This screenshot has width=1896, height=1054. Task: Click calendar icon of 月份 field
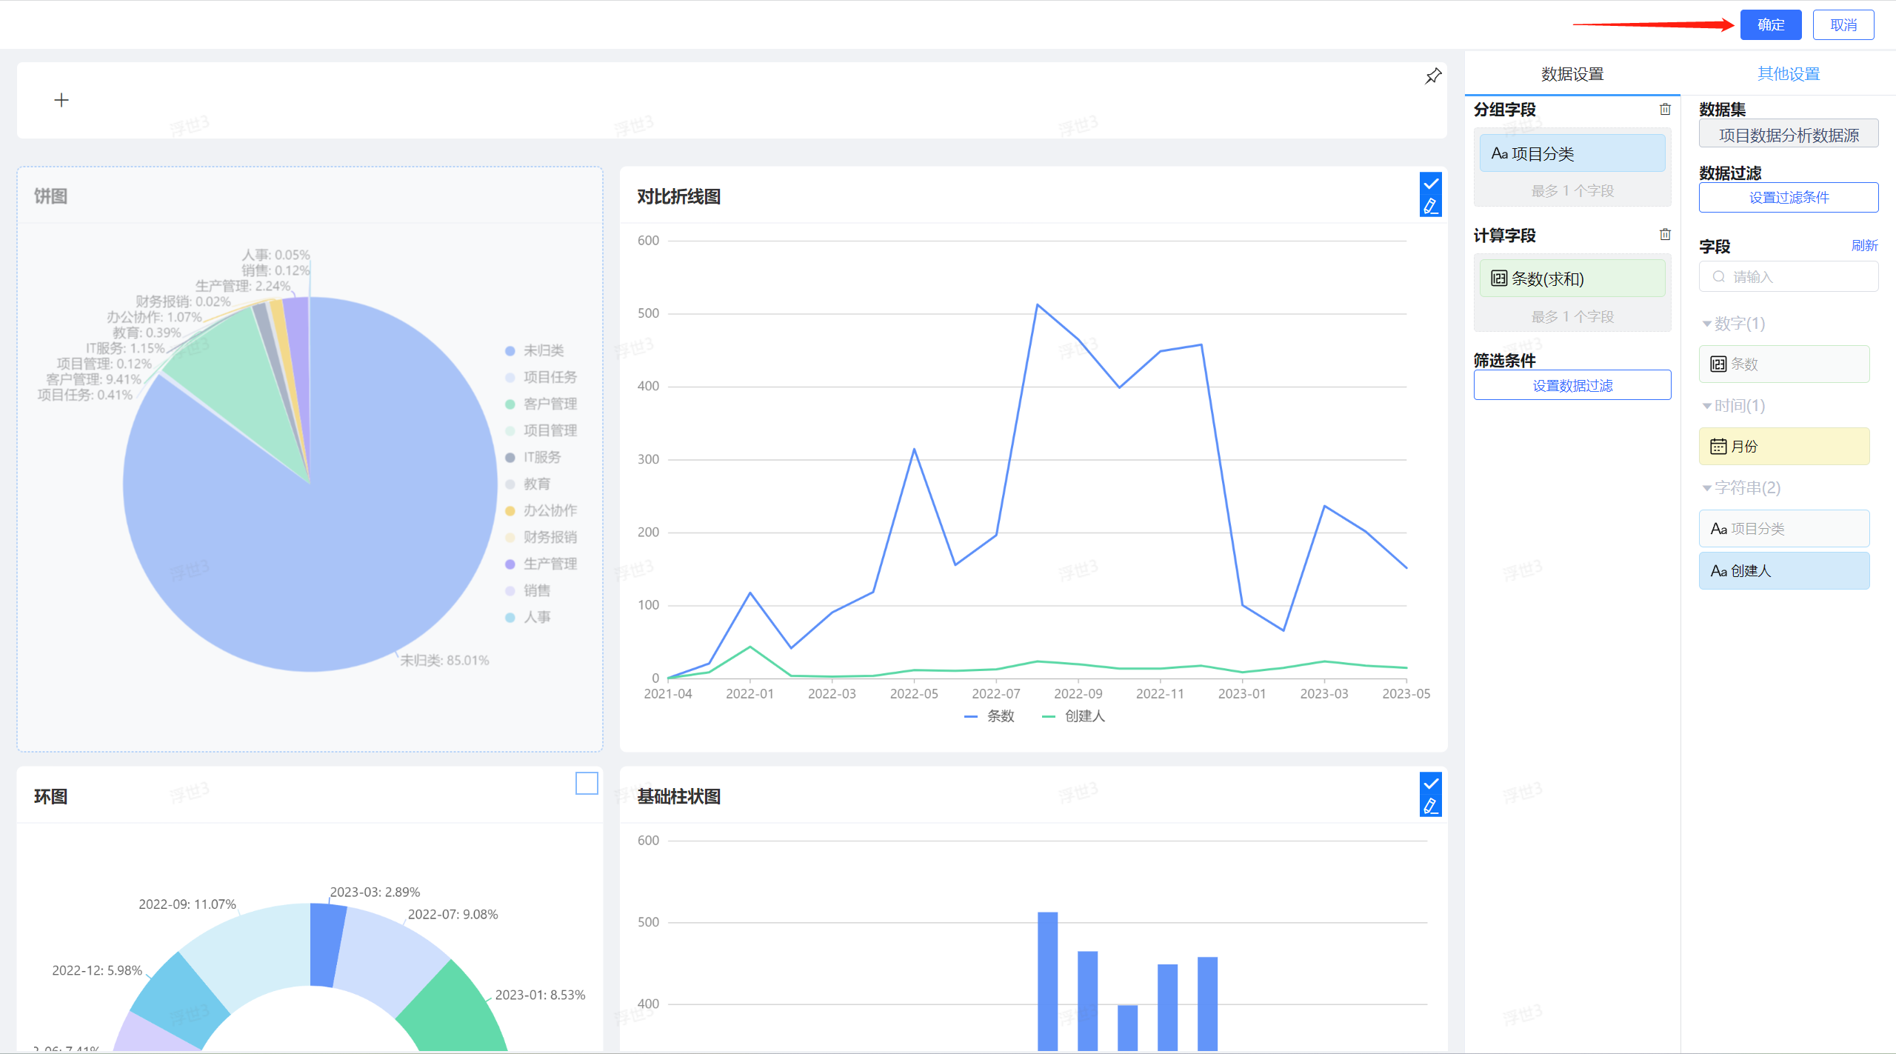point(1718,446)
